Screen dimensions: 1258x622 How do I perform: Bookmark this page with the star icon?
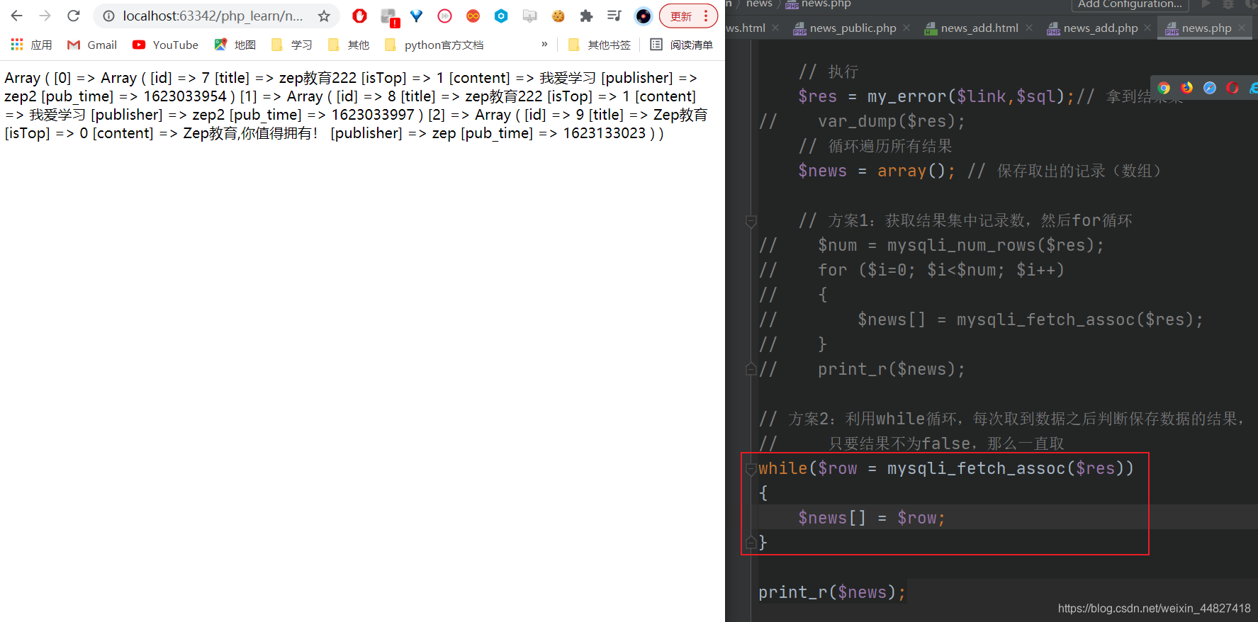324,16
